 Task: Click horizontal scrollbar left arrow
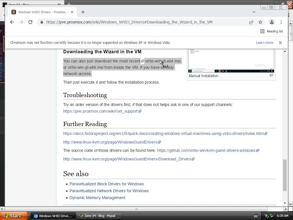tap(2, 209)
